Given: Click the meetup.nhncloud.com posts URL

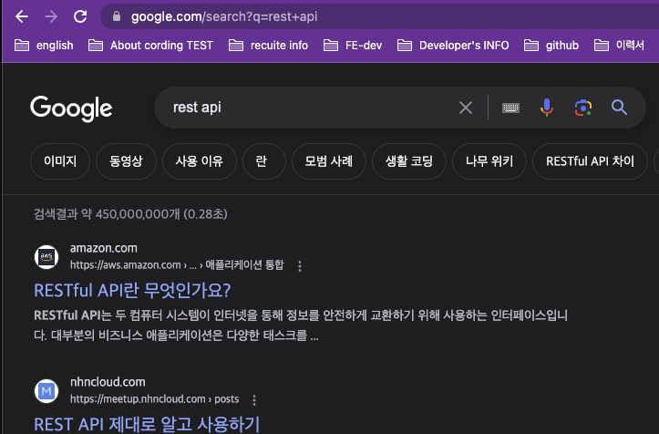Looking at the screenshot, I should point(154,399).
